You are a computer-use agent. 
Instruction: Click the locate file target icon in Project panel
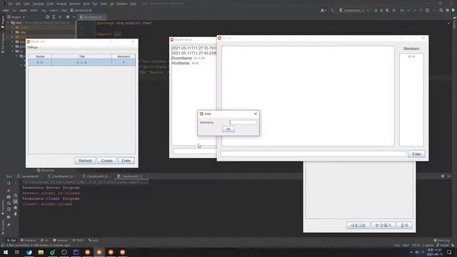(48, 17)
